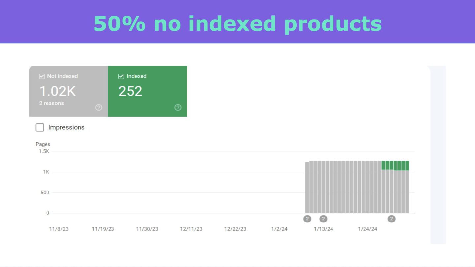The image size is (475, 267).
Task: Click the 2 reasons text
Action: pos(51,103)
